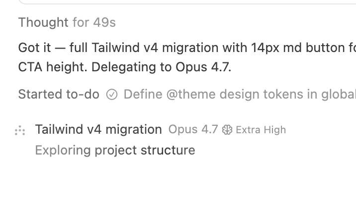Viewport: 356px width, 208px height.
Task: Click 'full Tailwind v4 migration' in the message
Action: point(144,48)
